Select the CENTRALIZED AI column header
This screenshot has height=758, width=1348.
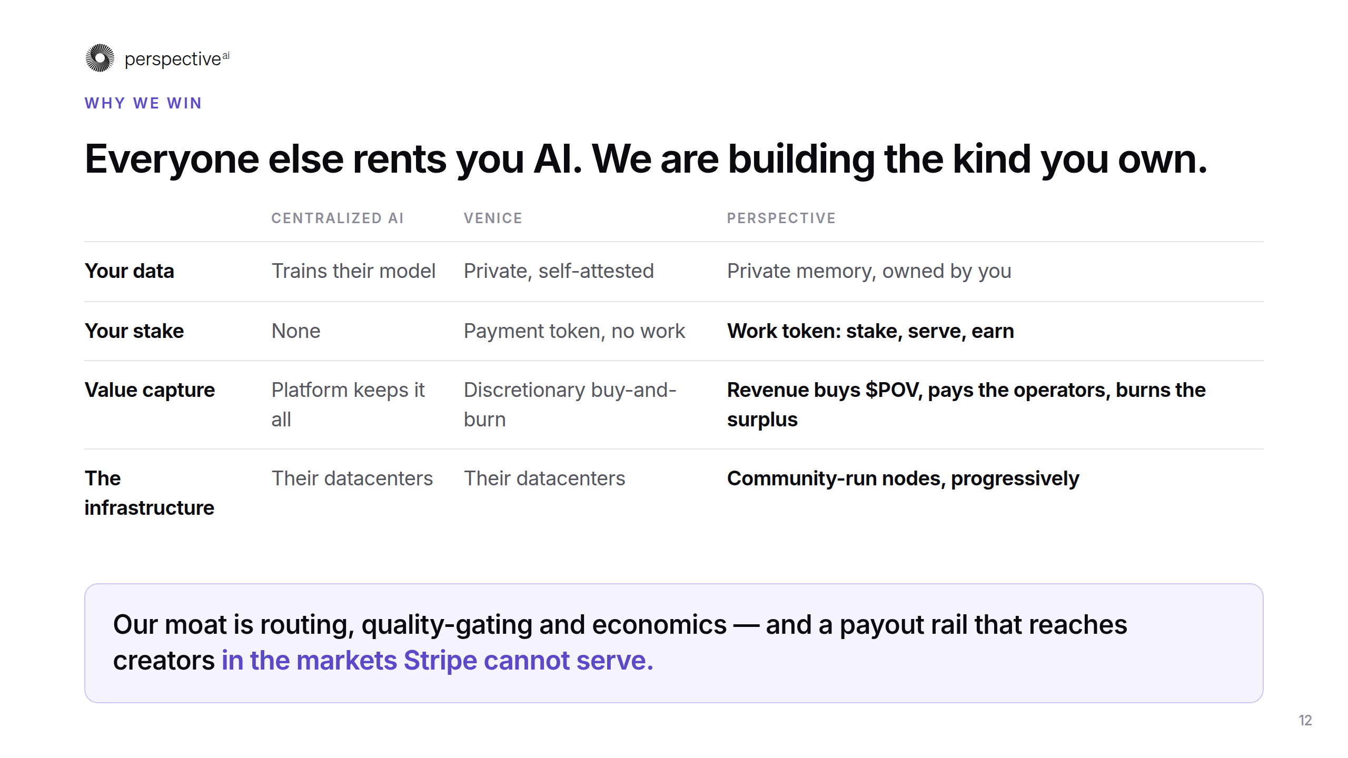pos(338,218)
